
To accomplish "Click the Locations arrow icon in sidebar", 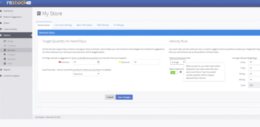I will [x=5, y=46].
